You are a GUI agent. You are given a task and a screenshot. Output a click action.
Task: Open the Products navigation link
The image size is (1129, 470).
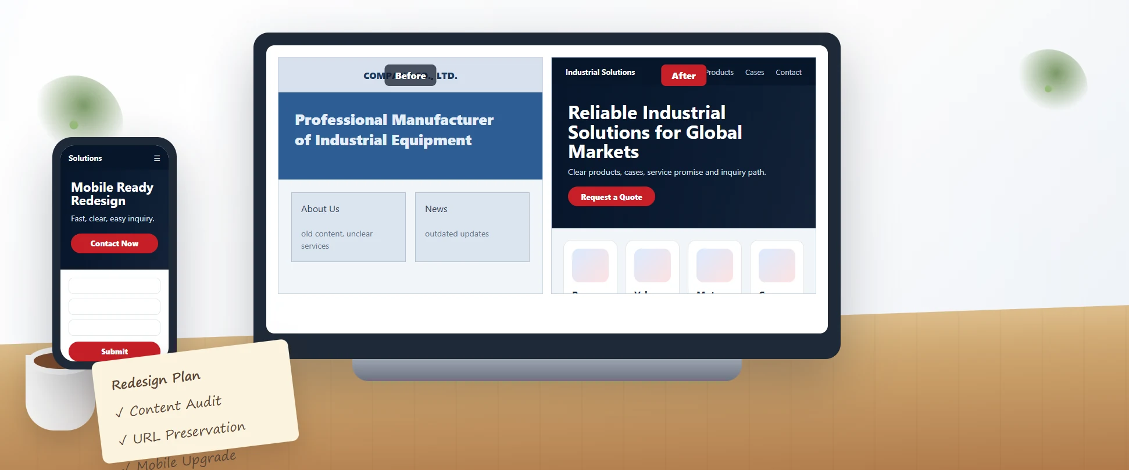720,73
